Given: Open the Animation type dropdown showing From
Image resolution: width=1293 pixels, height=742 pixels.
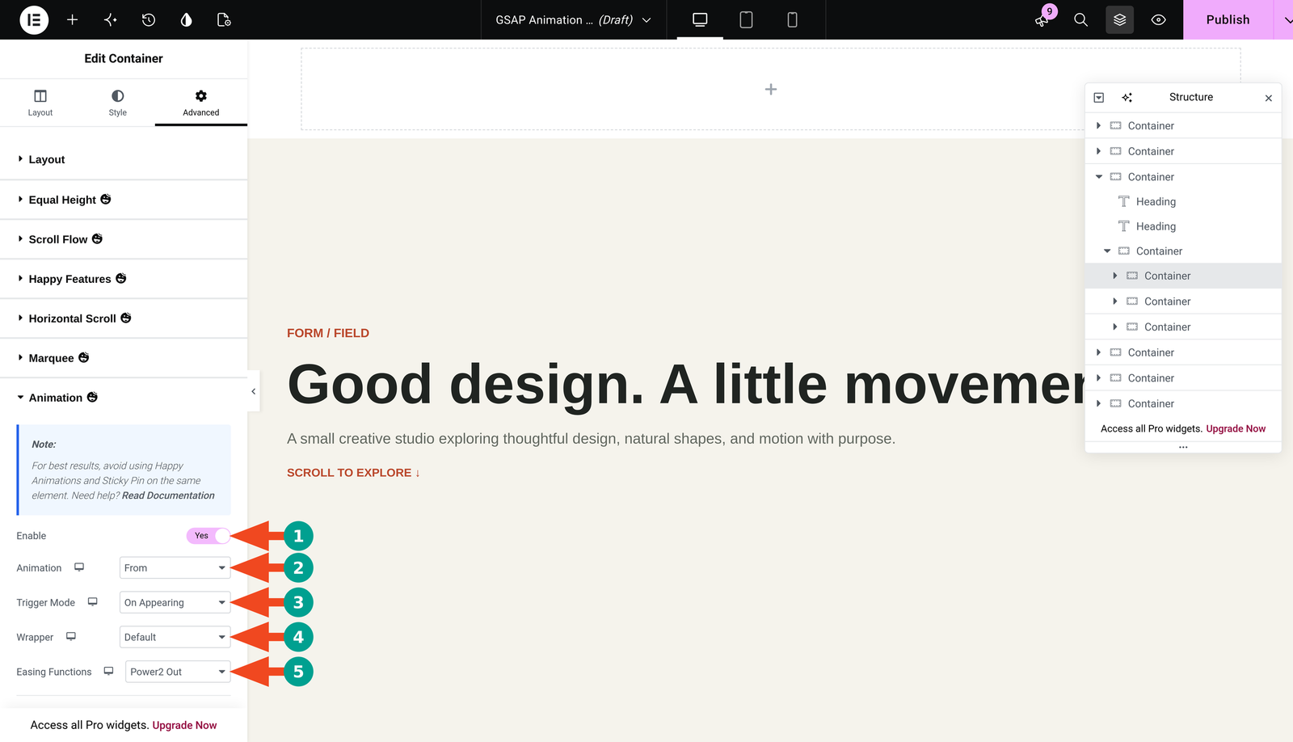Looking at the screenshot, I should [x=175, y=567].
